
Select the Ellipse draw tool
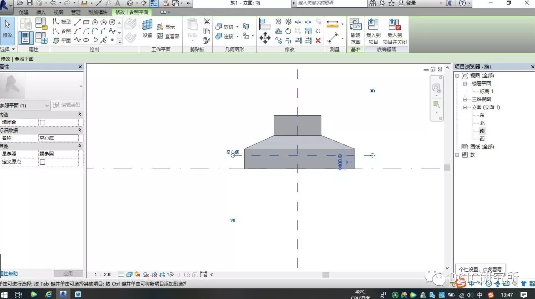(86, 40)
